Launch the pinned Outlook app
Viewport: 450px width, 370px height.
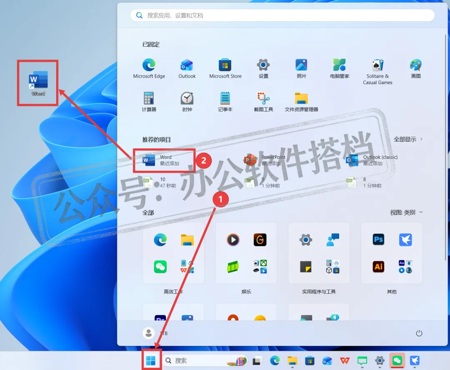(x=187, y=68)
